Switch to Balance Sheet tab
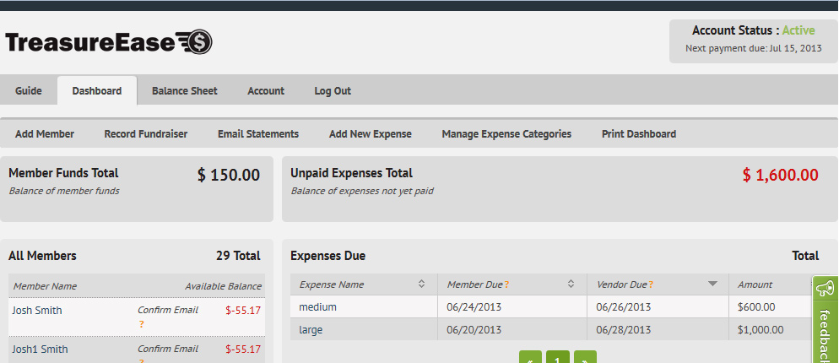839x363 pixels. pos(184,91)
